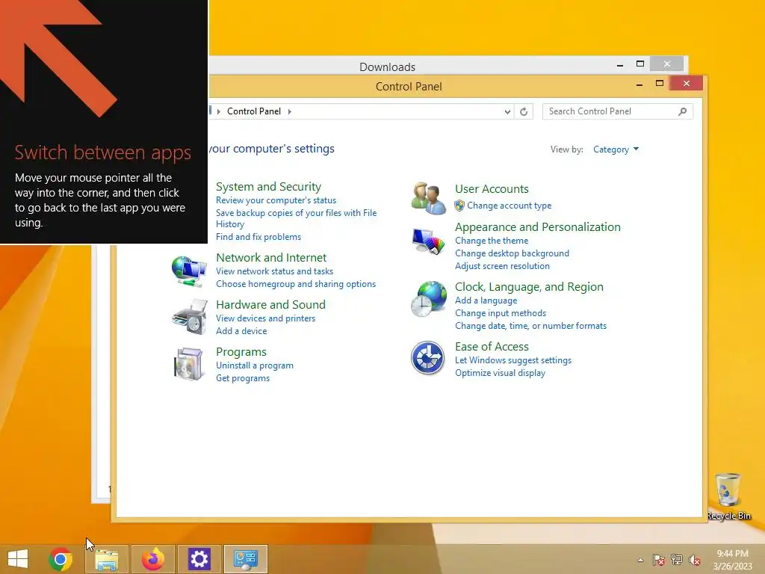Click Uninstall a program
Screen dimensions: 765x574
click(x=255, y=365)
